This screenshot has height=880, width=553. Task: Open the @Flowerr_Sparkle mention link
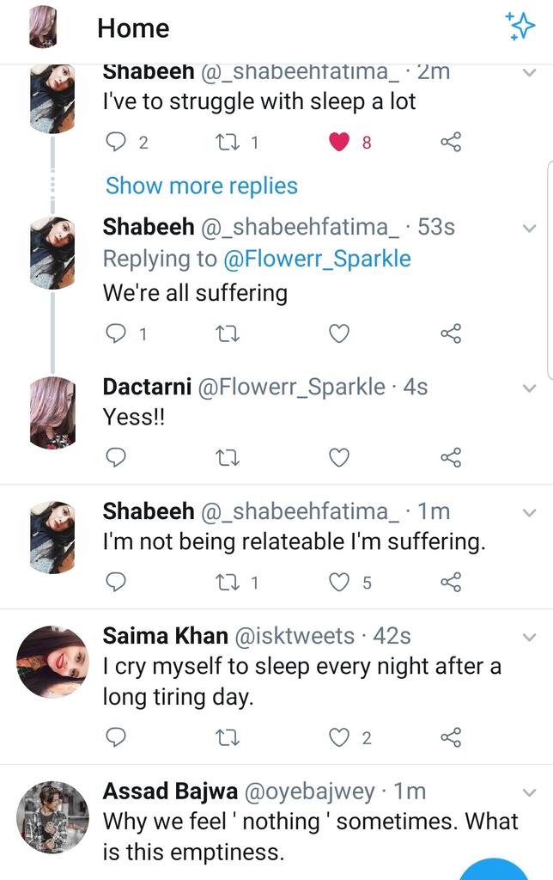pyautogui.click(x=317, y=259)
